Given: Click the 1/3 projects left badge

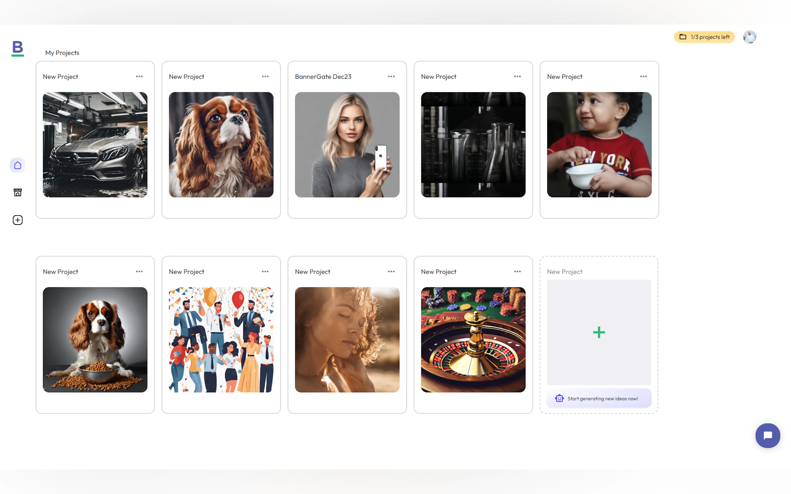Looking at the screenshot, I should point(704,37).
